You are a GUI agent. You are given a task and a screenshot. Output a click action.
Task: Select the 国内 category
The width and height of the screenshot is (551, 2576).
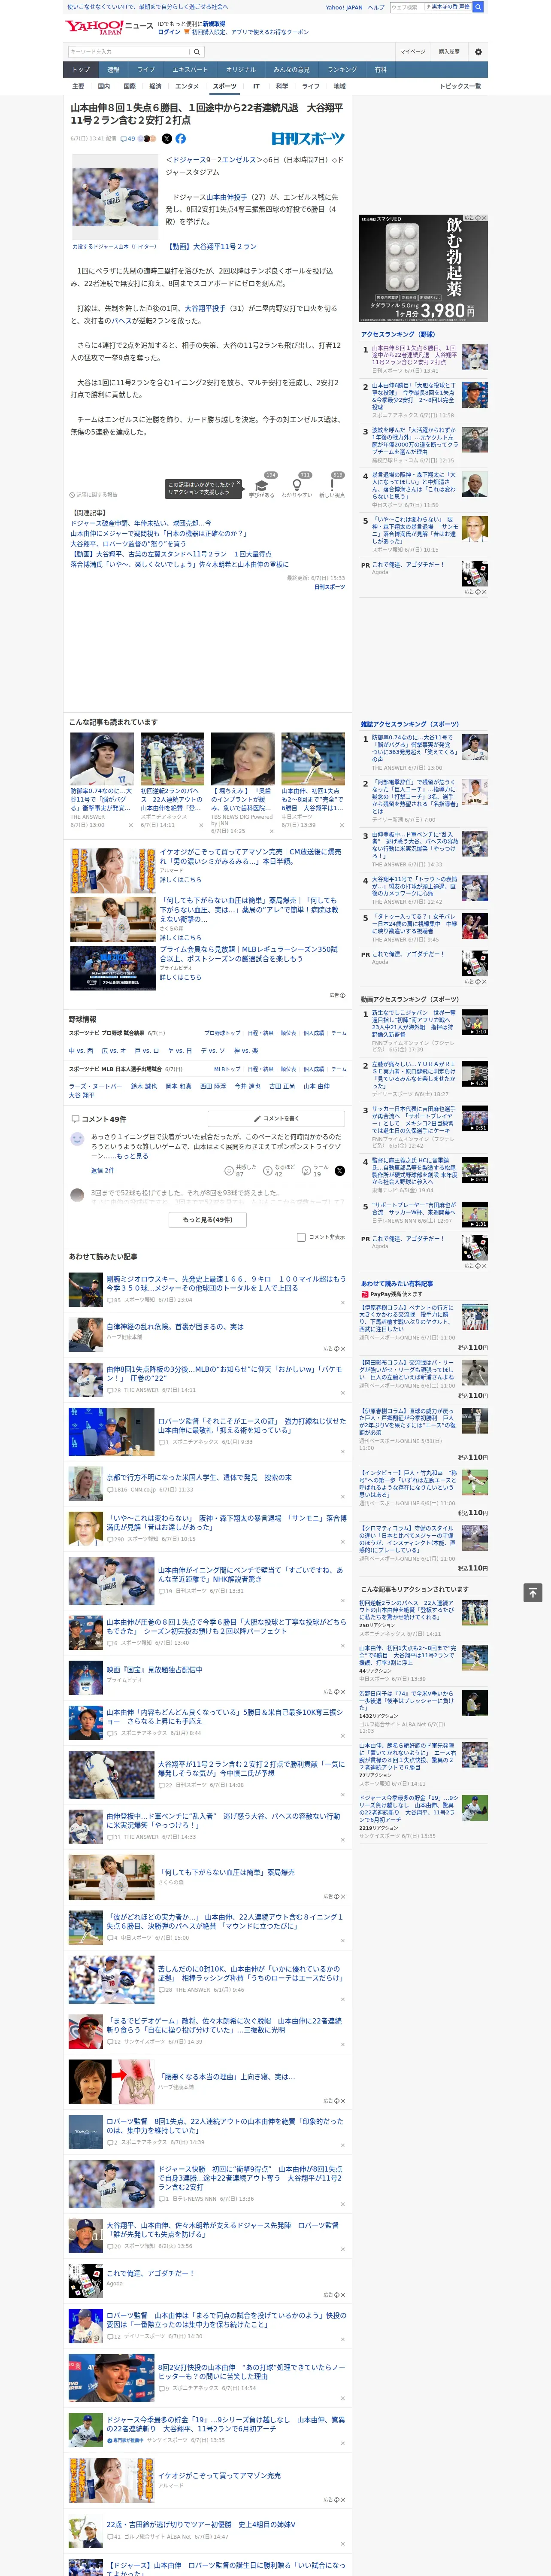coord(104,86)
